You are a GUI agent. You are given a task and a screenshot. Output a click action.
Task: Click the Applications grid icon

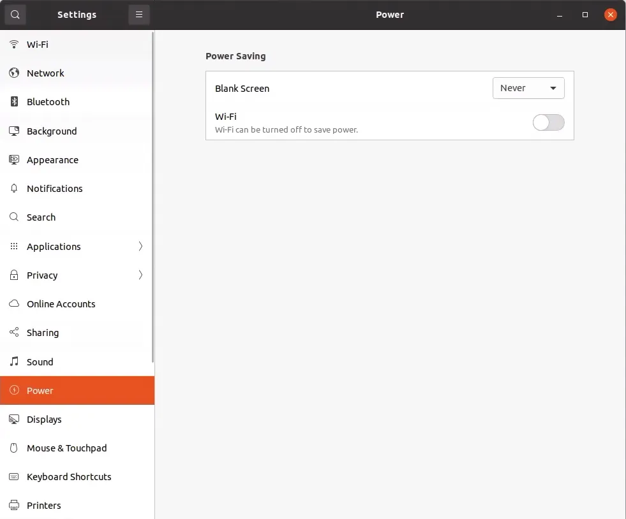click(14, 246)
